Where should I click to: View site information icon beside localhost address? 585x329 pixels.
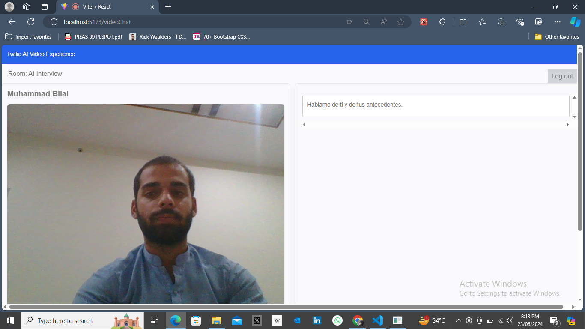point(54,22)
